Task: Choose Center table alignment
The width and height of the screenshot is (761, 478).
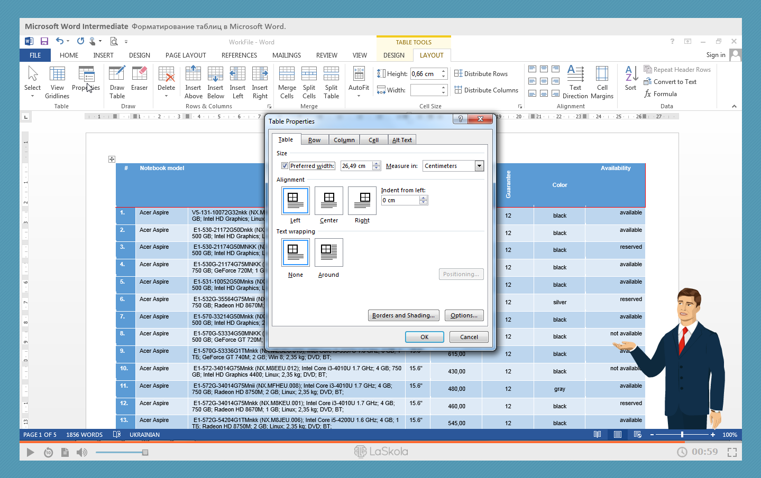Action: coord(329,201)
